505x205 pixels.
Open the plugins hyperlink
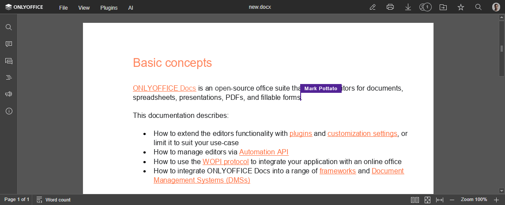(x=301, y=133)
